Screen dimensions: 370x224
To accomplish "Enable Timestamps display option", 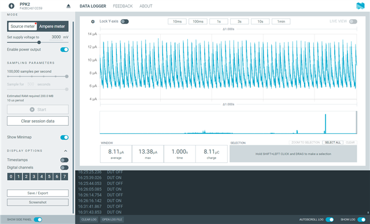I will coord(64,160).
